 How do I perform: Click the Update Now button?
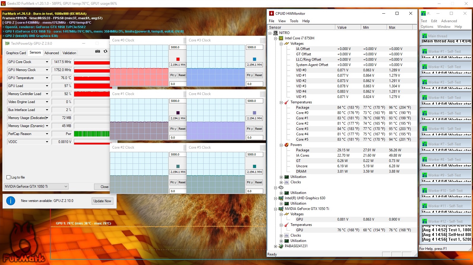[102, 201]
